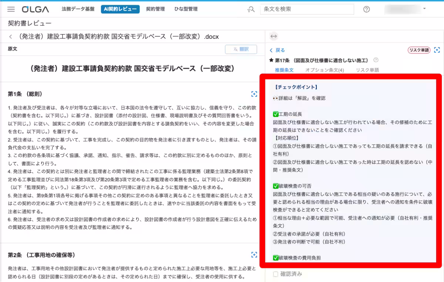Viewport: 444px width, 282px height.
Task: Expand 第1条 using its fullscreen icon
Action: tap(254, 94)
